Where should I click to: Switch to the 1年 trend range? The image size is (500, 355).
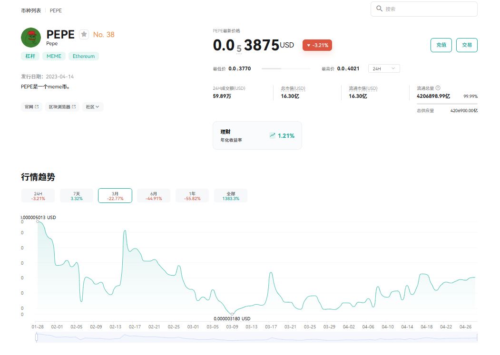192,196
